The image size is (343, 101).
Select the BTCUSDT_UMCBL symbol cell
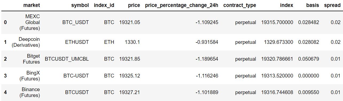[67, 59]
